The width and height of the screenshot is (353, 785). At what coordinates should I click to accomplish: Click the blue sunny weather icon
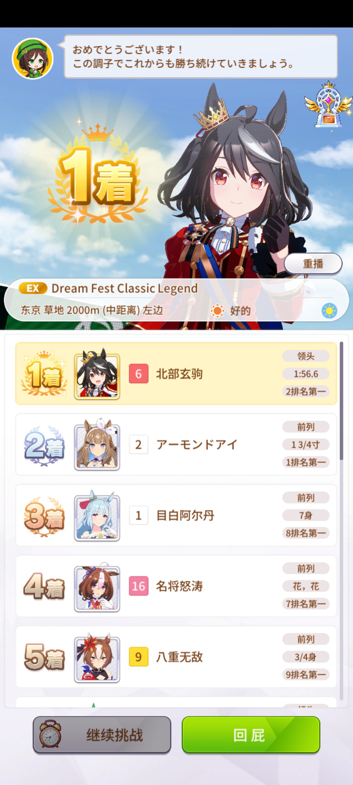pos(329,310)
